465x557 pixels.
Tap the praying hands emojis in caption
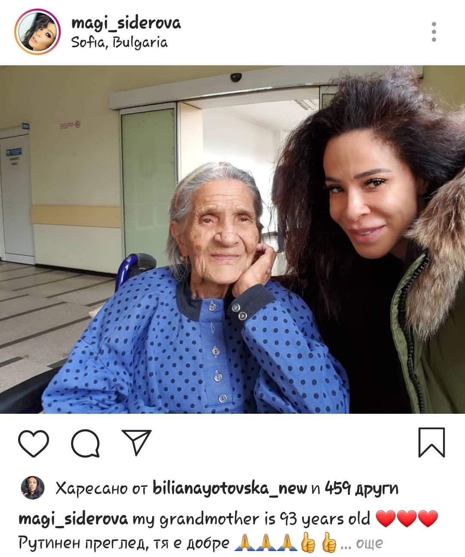(266, 543)
